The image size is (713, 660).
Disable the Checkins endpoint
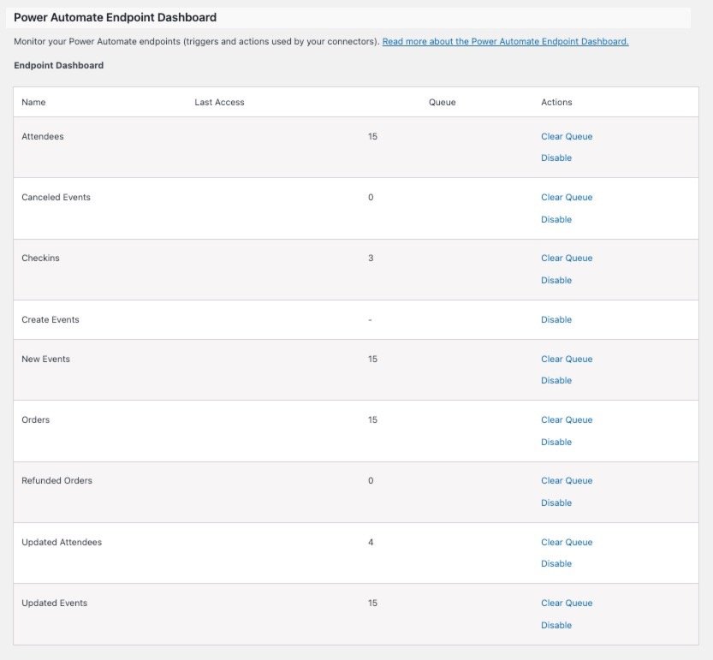click(x=556, y=280)
